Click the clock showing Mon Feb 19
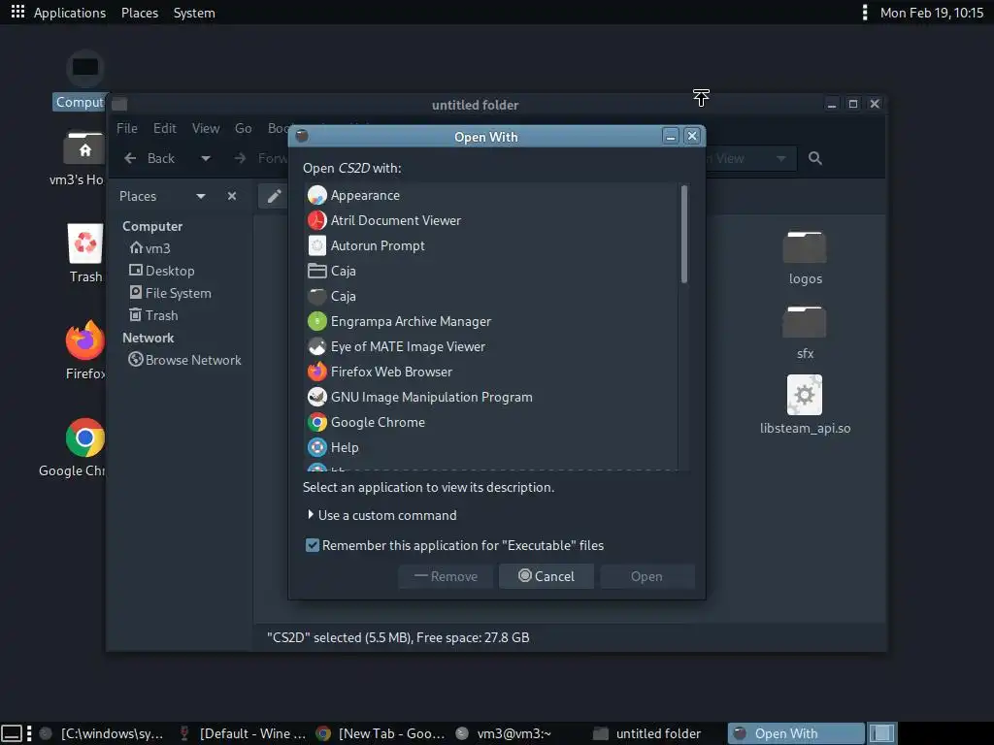The height and width of the screenshot is (745, 994). [x=931, y=13]
